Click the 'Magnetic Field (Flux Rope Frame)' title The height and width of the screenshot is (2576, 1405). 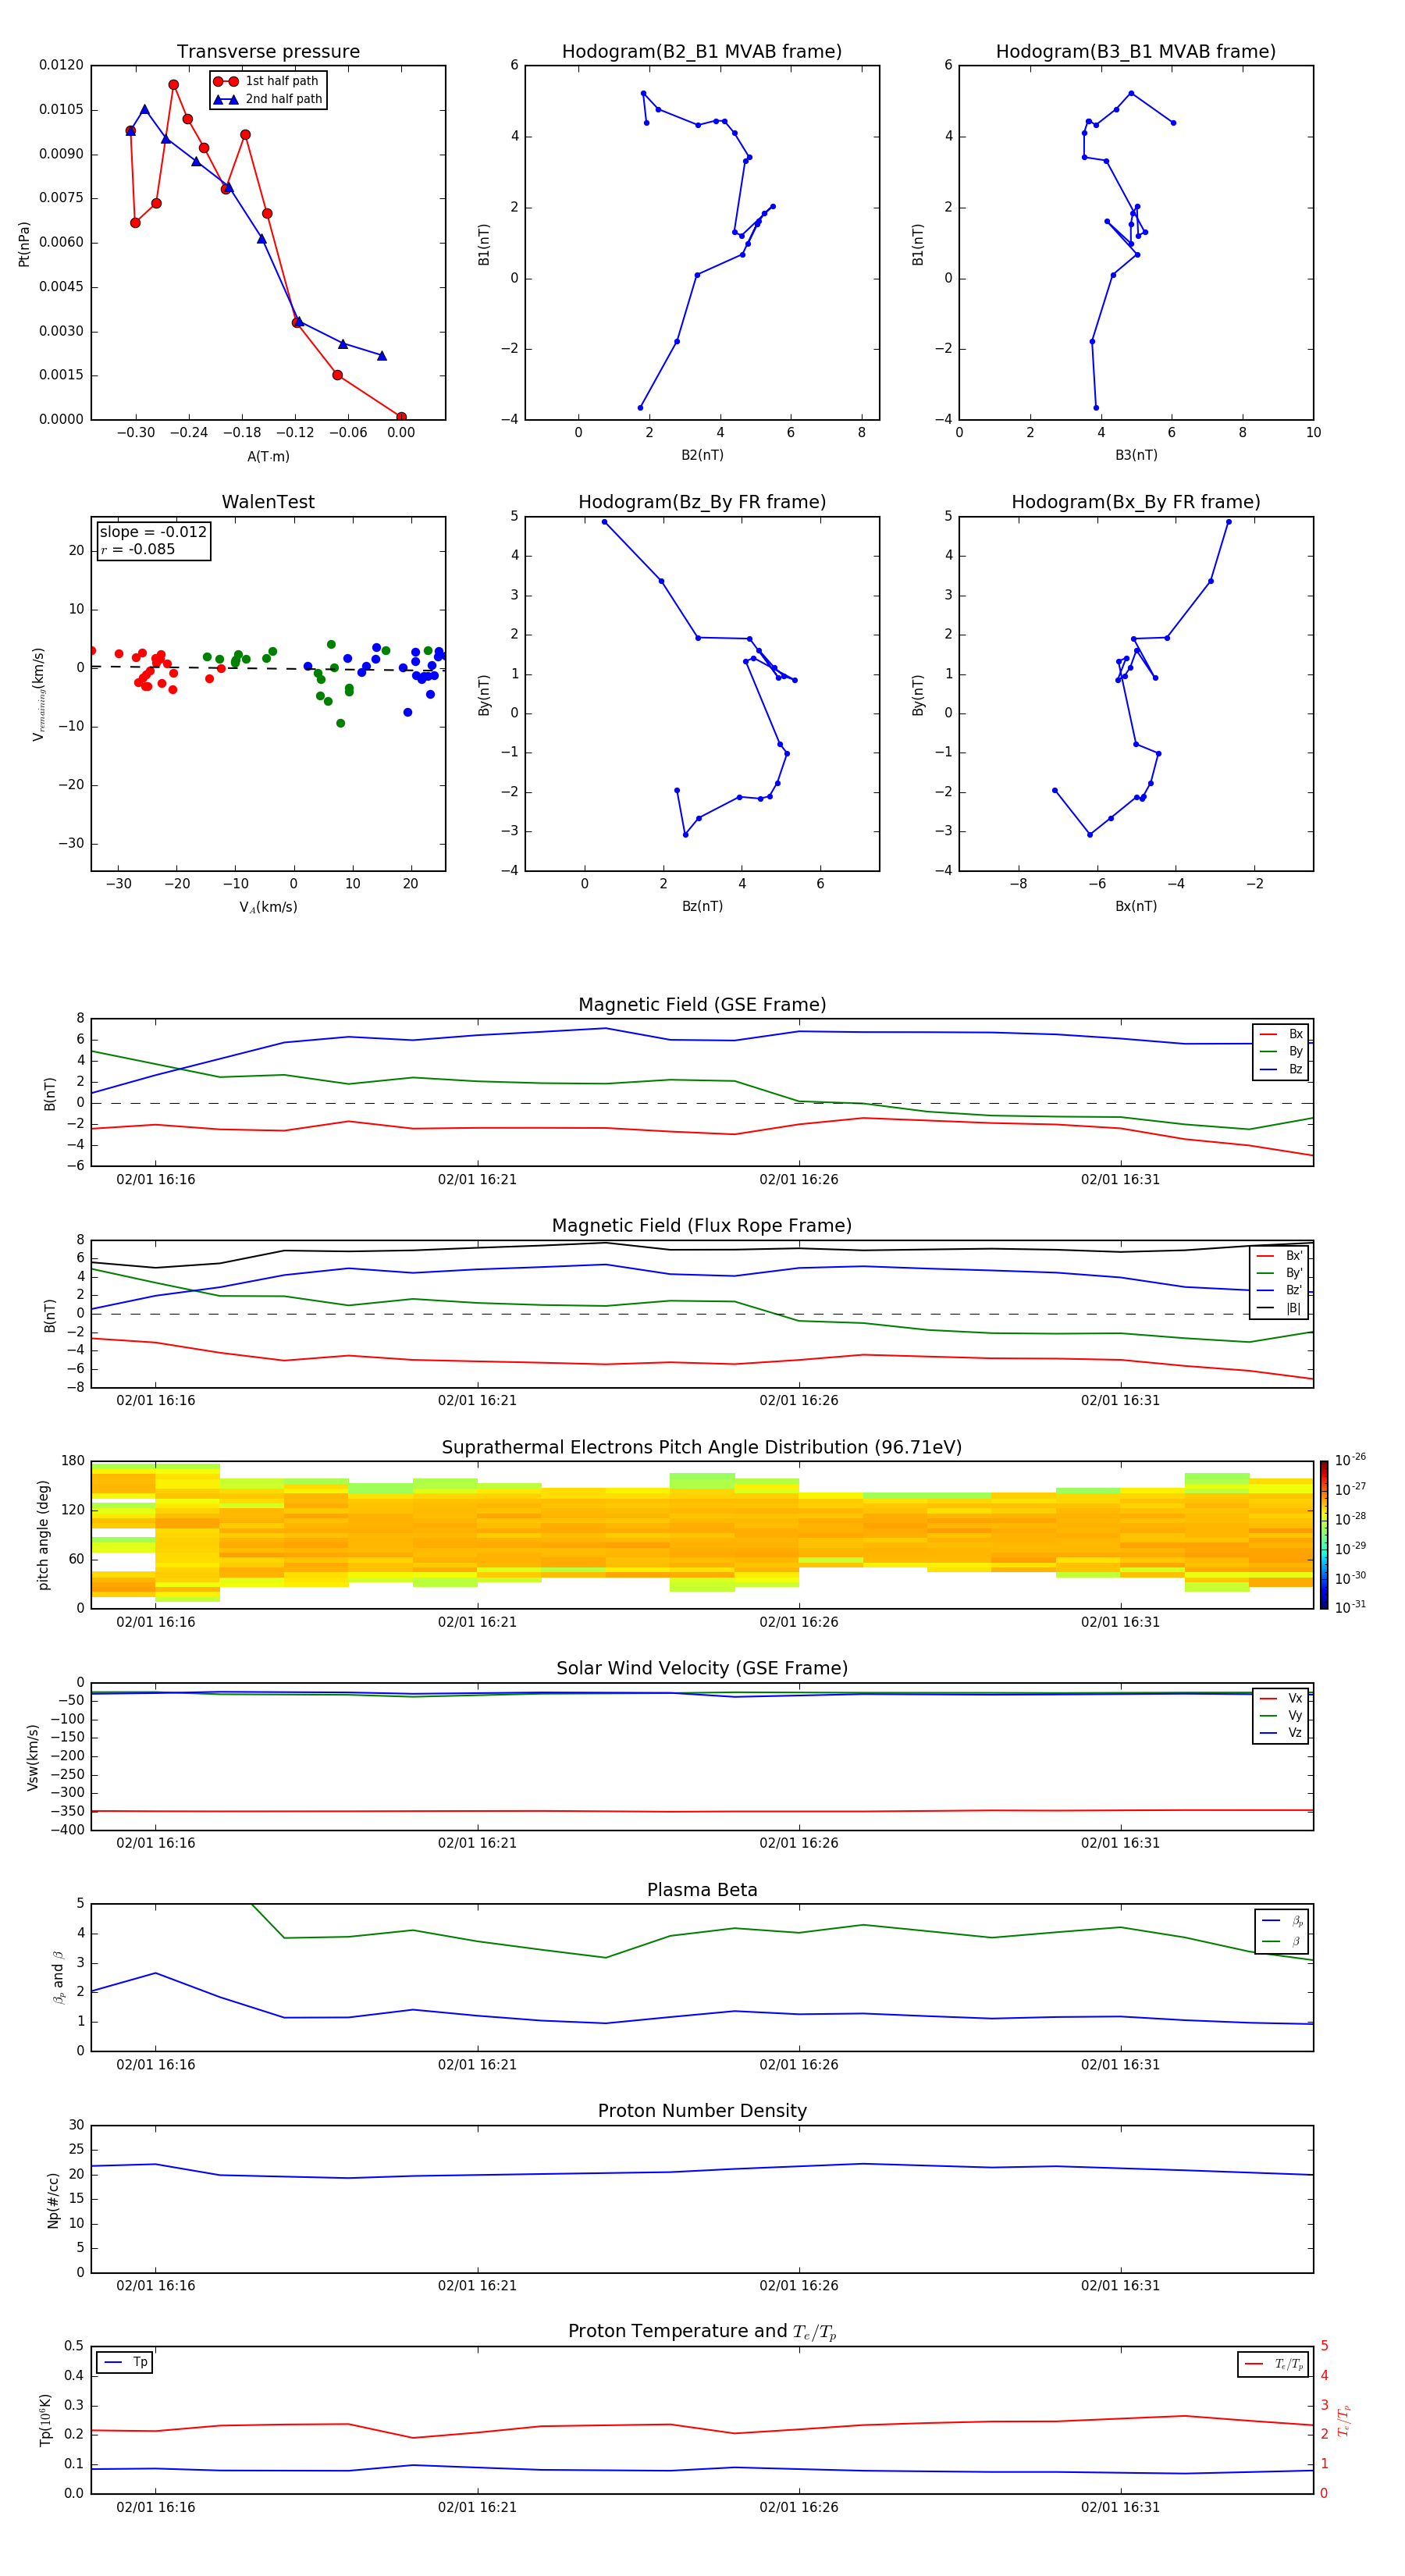point(702,1226)
